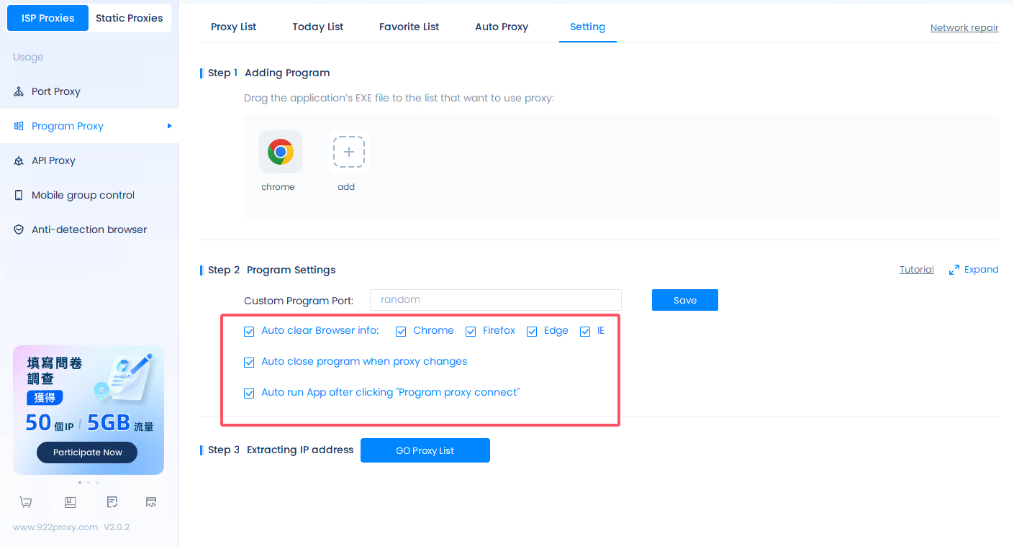Expand Program Proxy submenu arrow

click(169, 126)
